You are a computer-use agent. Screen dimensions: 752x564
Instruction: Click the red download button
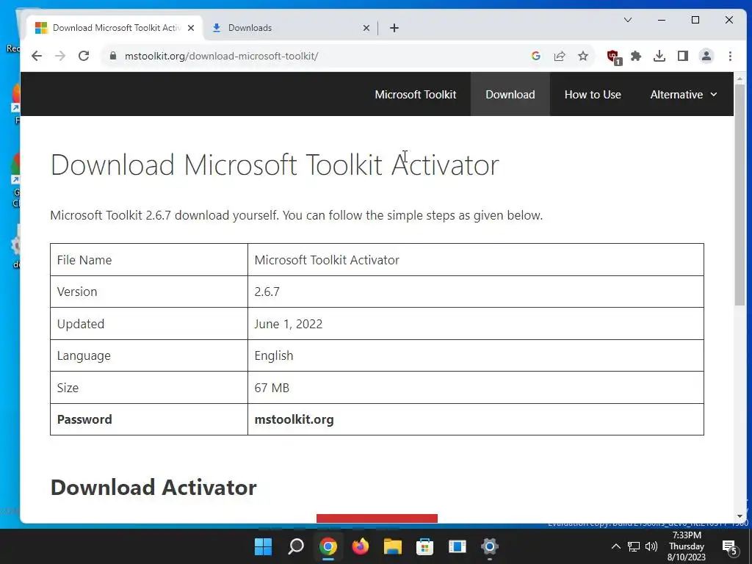pyautogui.click(x=377, y=518)
